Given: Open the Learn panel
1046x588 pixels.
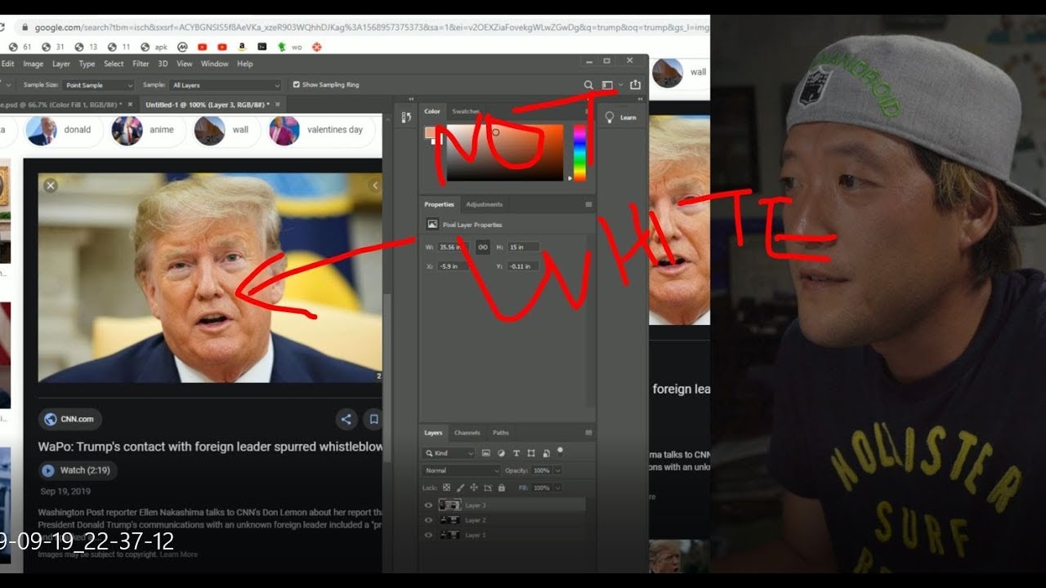Looking at the screenshot, I should 621,118.
